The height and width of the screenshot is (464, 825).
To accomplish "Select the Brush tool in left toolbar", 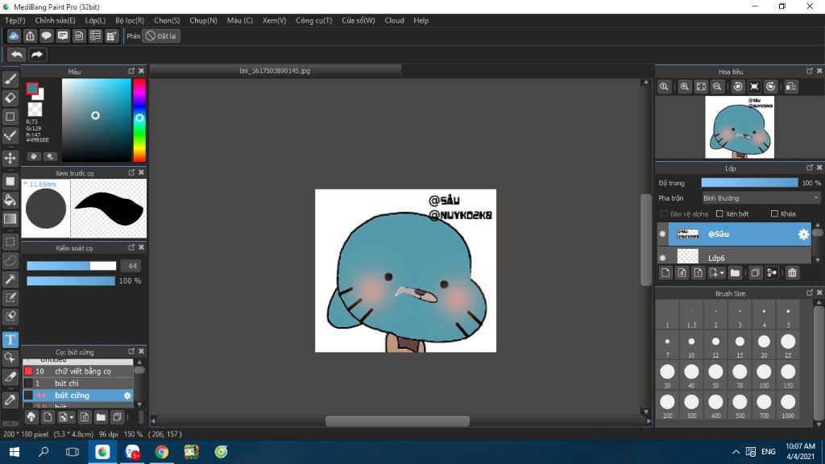I will pyautogui.click(x=10, y=79).
